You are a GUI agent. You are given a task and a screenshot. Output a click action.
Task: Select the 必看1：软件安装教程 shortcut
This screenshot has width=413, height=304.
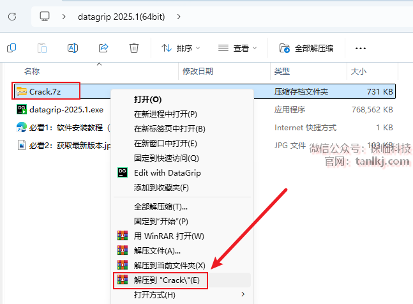[x=70, y=128]
